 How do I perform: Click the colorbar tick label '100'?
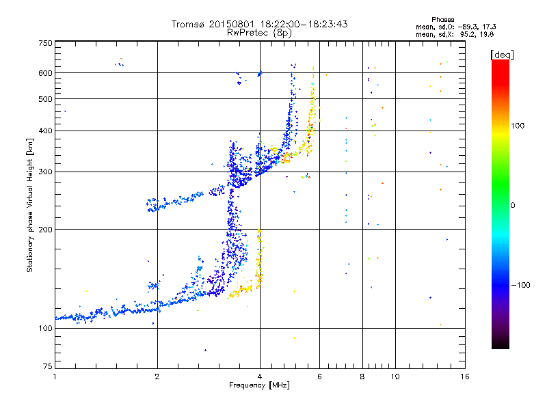tap(518, 126)
